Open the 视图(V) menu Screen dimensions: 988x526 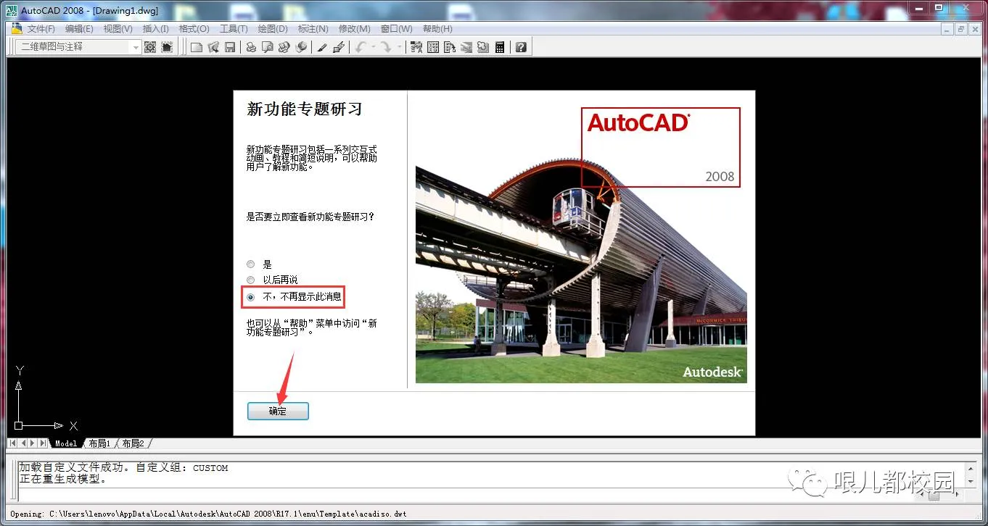click(x=118, y=29)
